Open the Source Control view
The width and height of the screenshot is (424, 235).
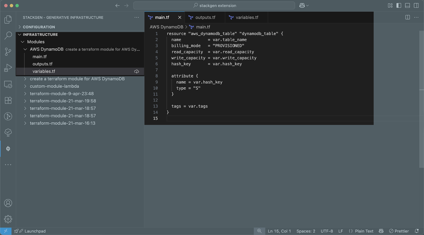[x=8, y=52]
